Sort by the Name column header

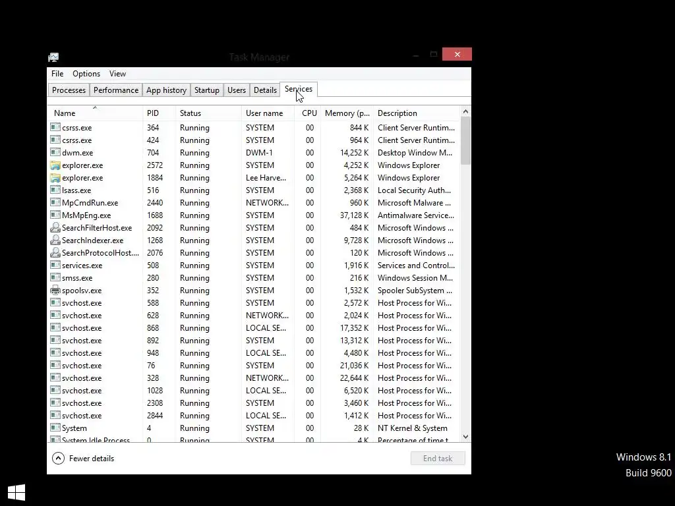[x=95, y=113]
